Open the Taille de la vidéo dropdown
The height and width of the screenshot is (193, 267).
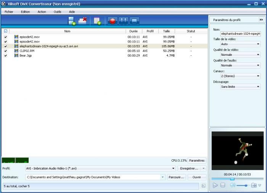[240, 44]
